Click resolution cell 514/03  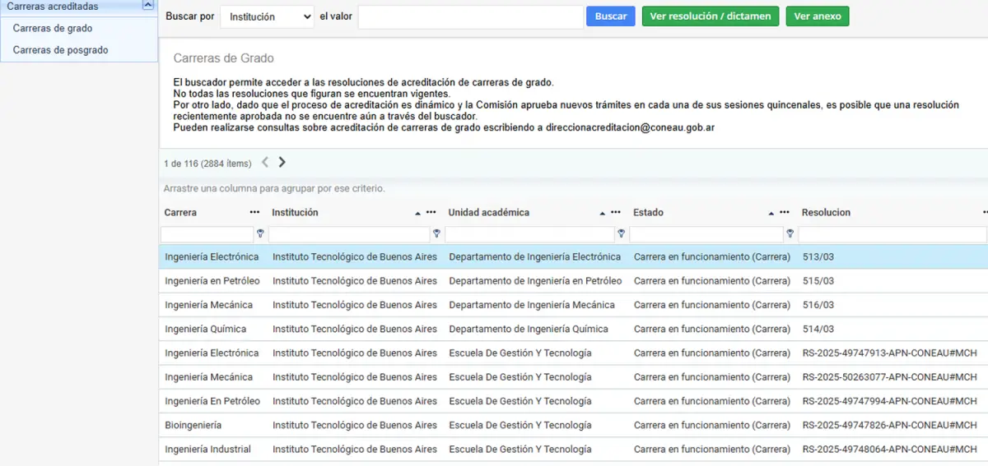point(818,329)
